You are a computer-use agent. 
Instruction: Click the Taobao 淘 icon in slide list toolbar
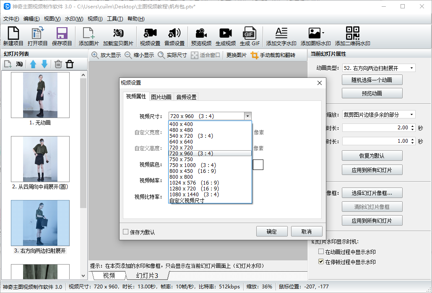pyautogui.click(x=19, y=64)
